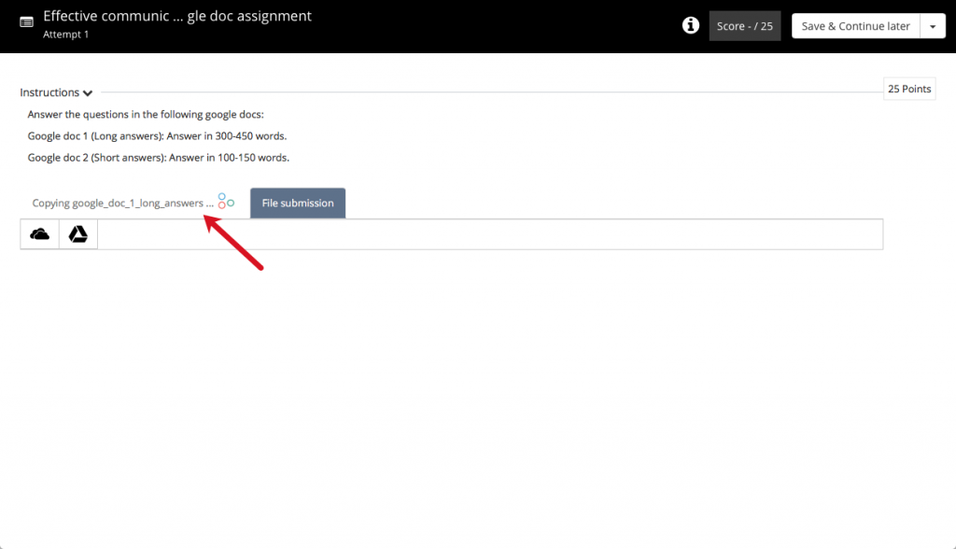Click Save & Continue later button
Image resolution: width=956 pixels, height=549 pixels.
855,26
